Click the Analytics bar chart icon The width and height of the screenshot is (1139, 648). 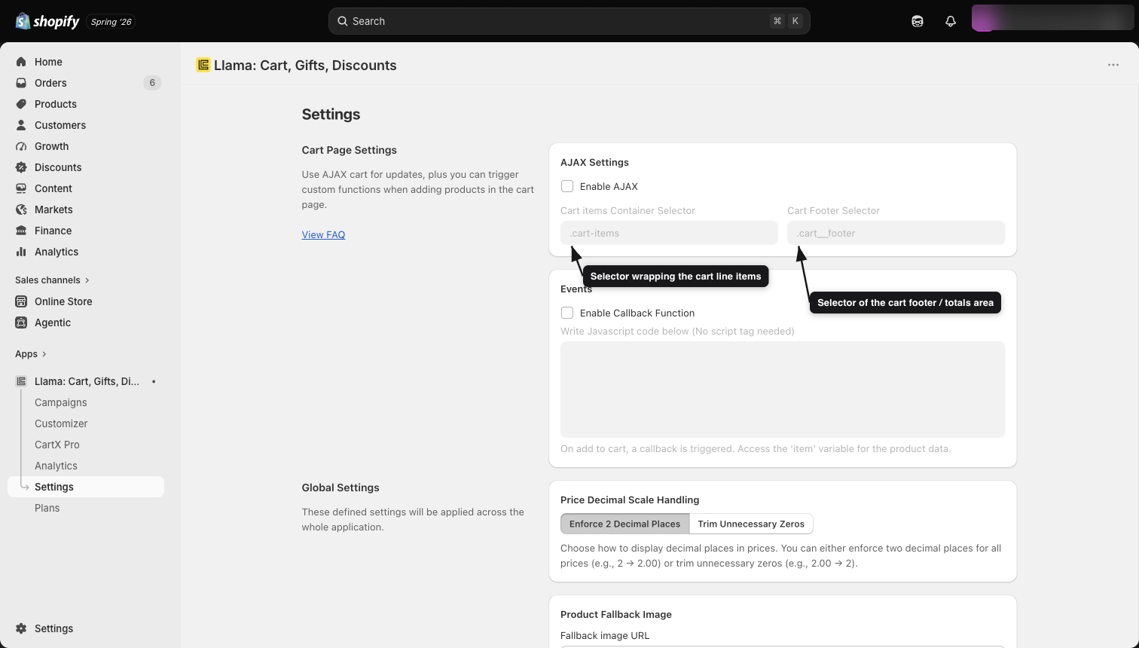click(21, 252)
